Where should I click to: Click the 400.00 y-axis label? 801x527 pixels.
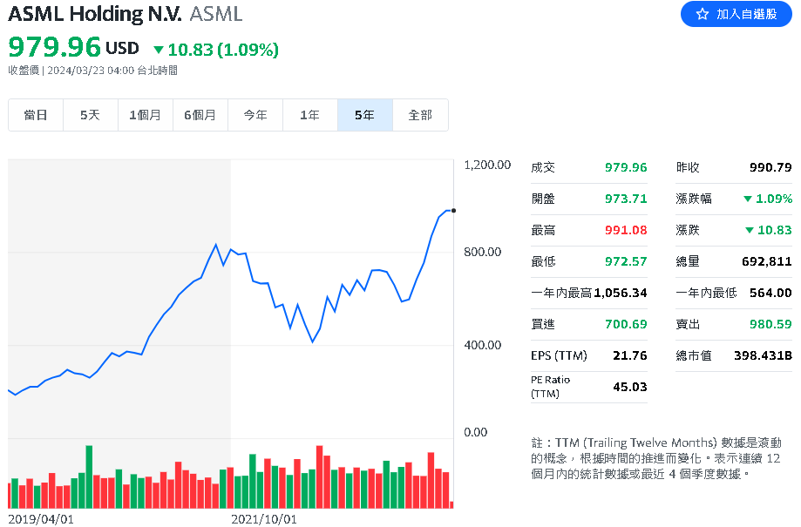(x=483, y=345)
